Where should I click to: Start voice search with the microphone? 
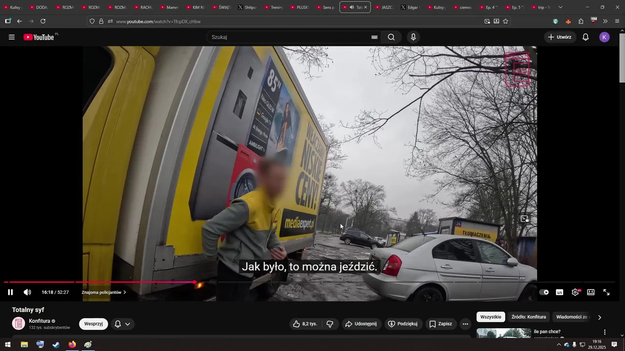[414, 37]
